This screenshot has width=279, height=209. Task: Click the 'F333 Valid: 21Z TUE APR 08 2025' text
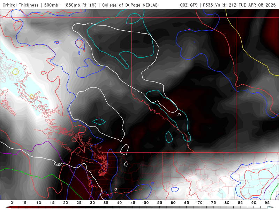click(x=239, y=5)
